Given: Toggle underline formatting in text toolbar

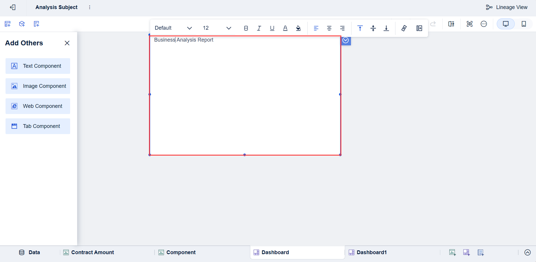Looking at the screenshot, I should [272, 28].
